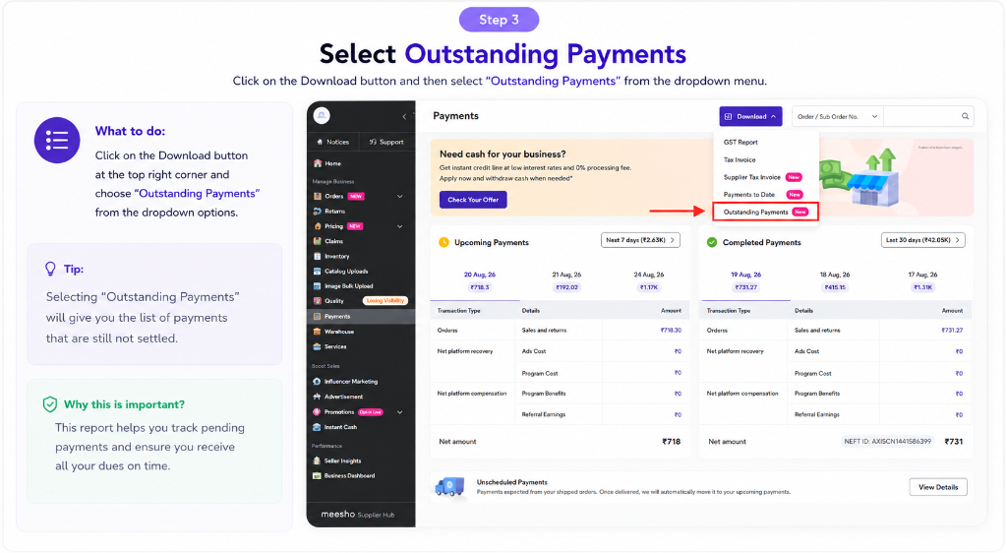Image resolution: width=1007 pixels, height=553 pixels.
Task: Click the meesho Supplier Hub logo
Action: coord(358,515)
